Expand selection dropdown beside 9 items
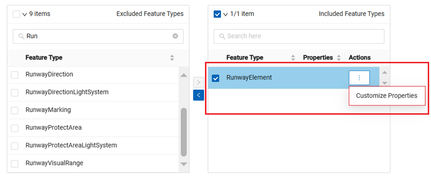Viewport: 431px width, 182px height. (25, 15)
